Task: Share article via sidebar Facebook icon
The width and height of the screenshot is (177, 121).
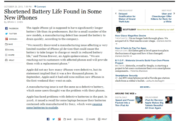Action: tap(6, 28)
